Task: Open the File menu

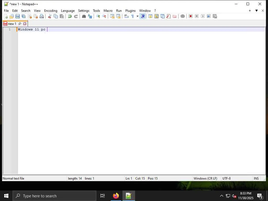Action: [6, 10]
